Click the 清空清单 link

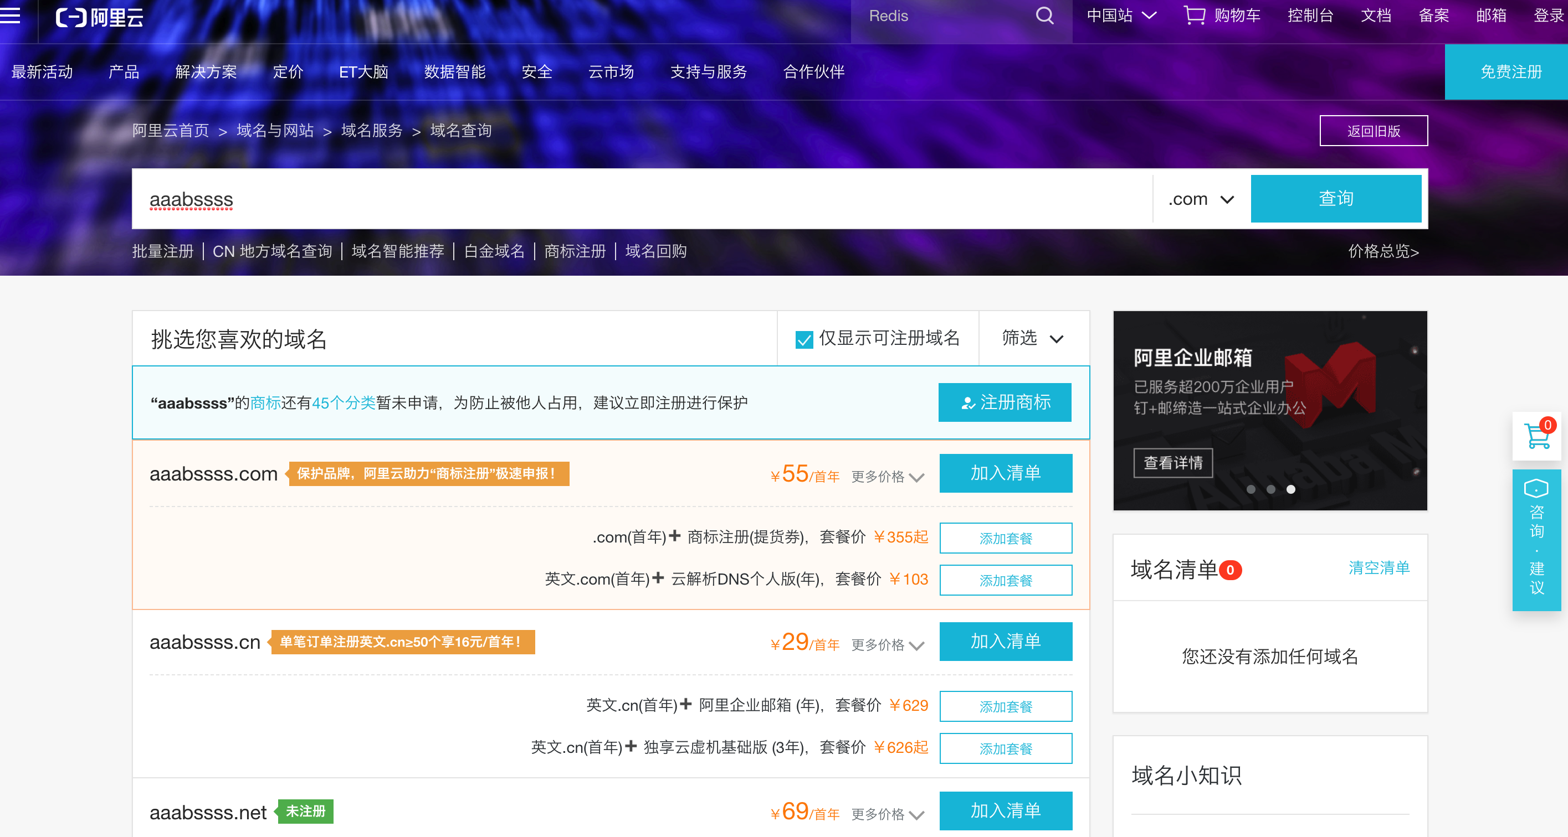click(1379, 567)
